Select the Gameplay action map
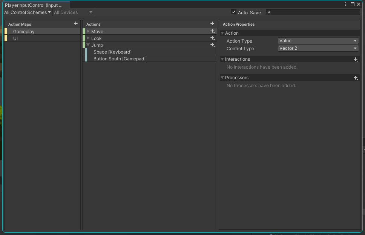Viewport: 365px width, 235px height. (x=24, y=32)
